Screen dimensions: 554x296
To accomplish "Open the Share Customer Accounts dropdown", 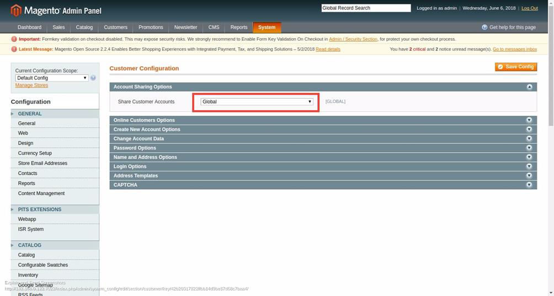I will point(257,101).
